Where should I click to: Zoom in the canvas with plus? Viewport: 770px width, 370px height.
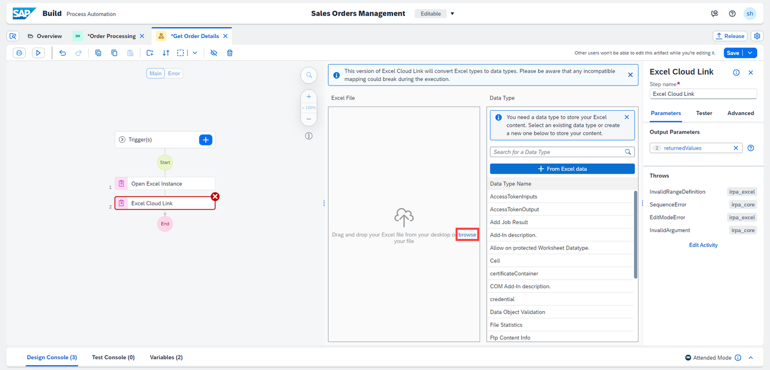[x=309, y=97]
